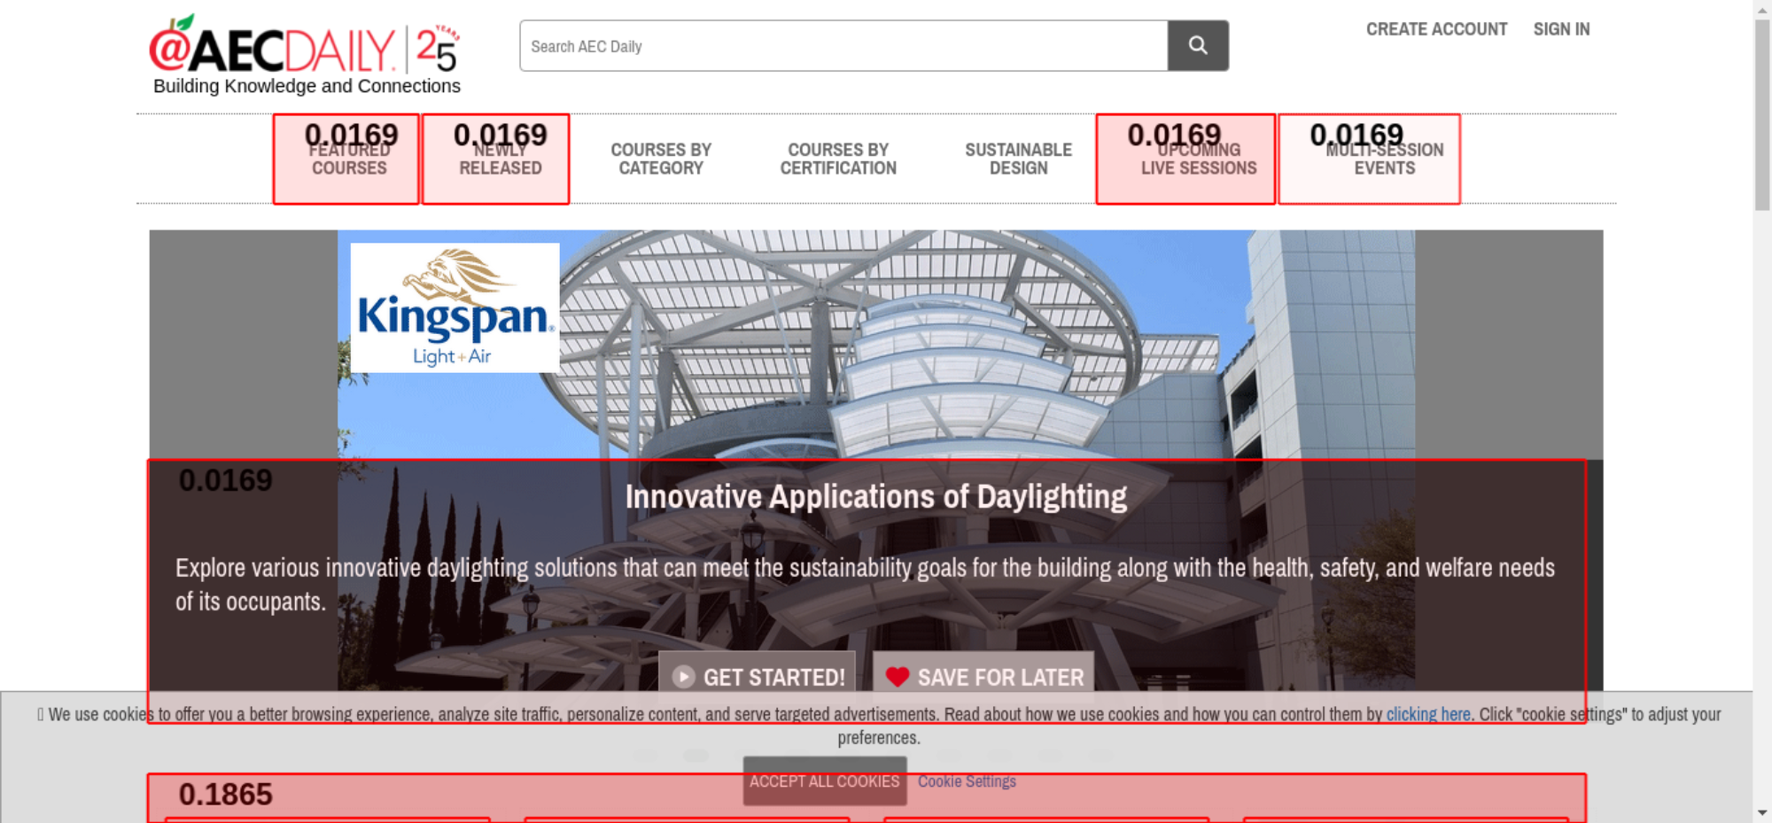Open the Featured Courses menu item
The width and height of the screenshot is (1772, 823).
click(x=348, y=159)
